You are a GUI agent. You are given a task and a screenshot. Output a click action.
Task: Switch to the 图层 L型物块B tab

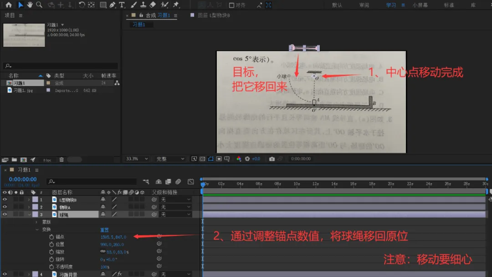click(x=214, y=15)
